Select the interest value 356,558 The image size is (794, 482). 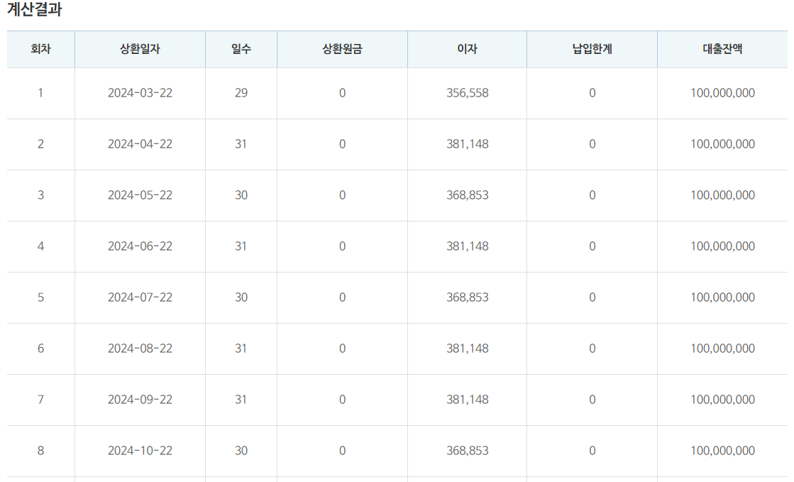468,92
